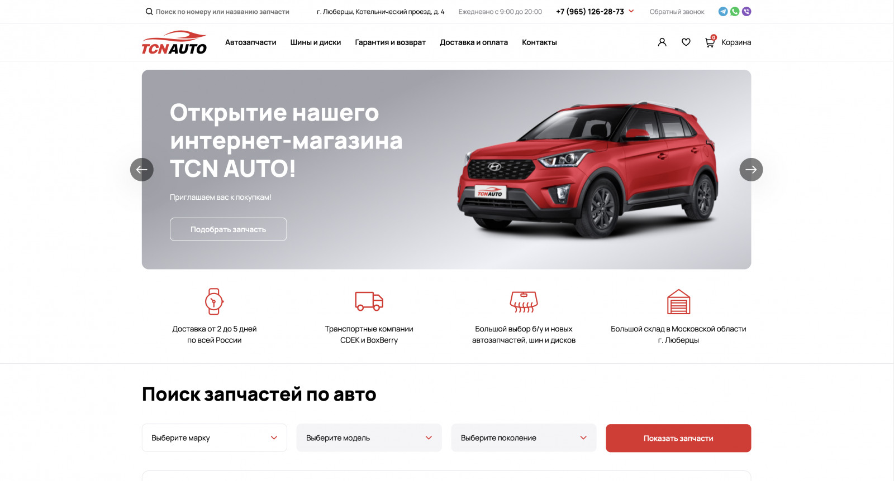Open 'Выберите марку' dropdown

point(215,438)
